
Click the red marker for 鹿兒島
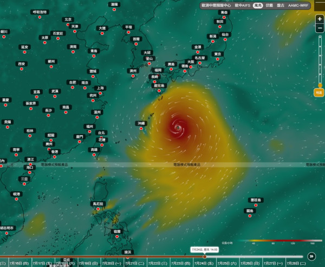point(159,91)
